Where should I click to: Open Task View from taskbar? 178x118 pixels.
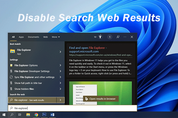20,115
